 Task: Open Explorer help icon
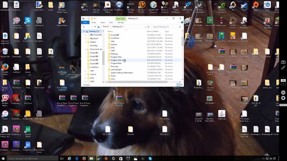(x=182, y=22)
